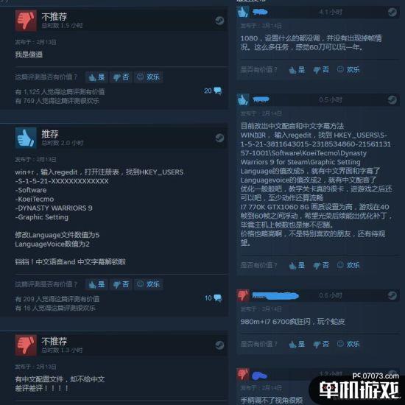Mark the 我是傻逼 review as 欢乐 (Funny)
Image resolution: width=405 pixels, height=405 pixels.
148,77
